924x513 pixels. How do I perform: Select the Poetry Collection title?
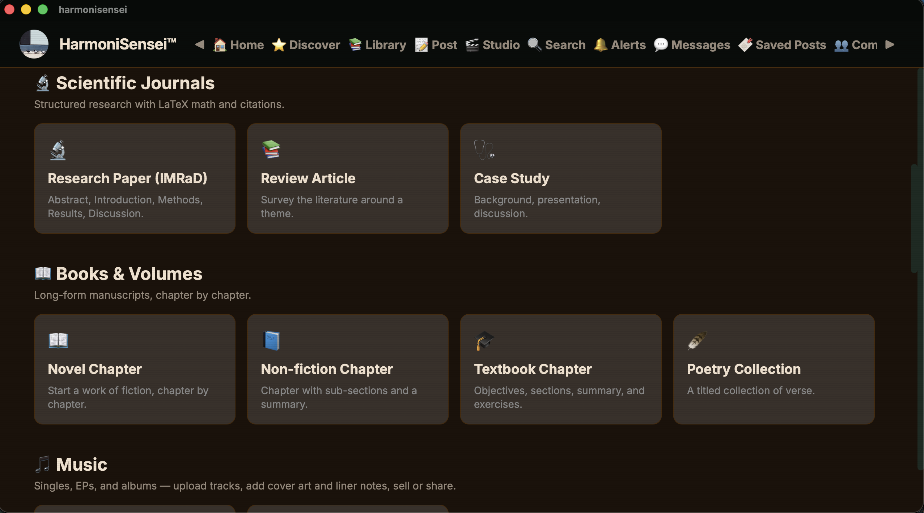coord(744,369)
